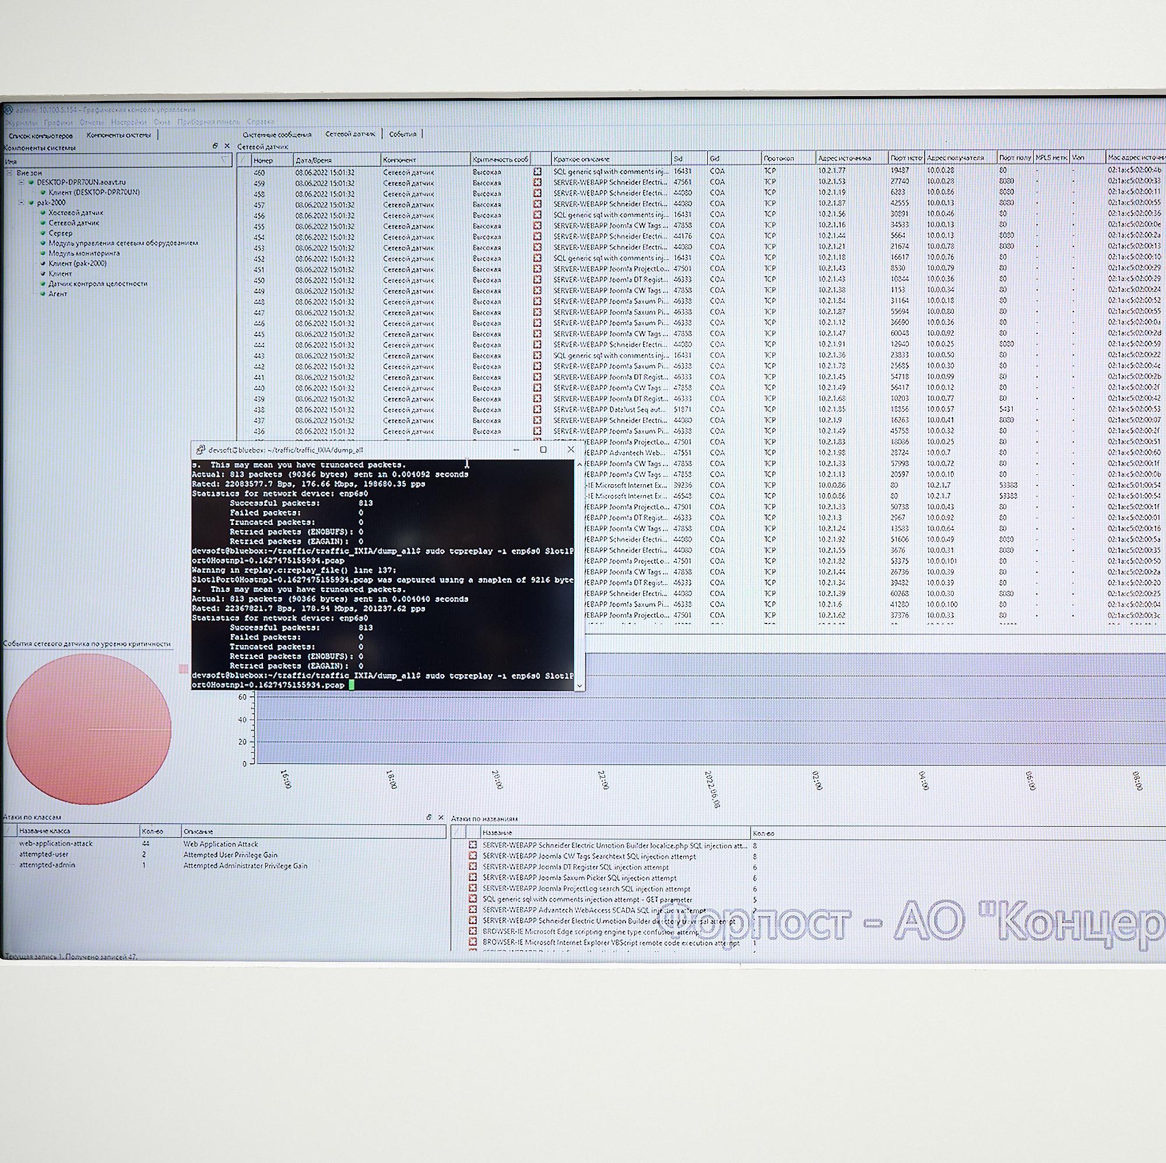Collapse the Вне зон tree node

(10, 172)
